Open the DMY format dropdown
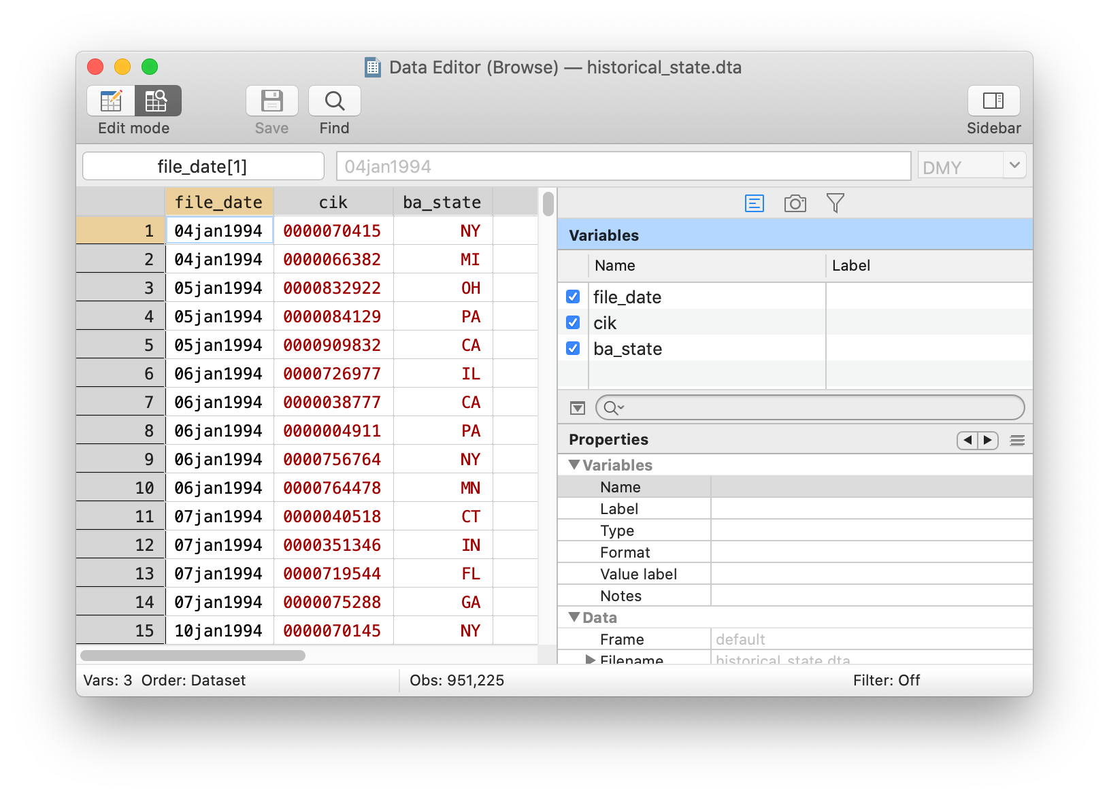The height and width of the screenshot is (797, 1109). pyautogui.click(x=1014, y=165)
